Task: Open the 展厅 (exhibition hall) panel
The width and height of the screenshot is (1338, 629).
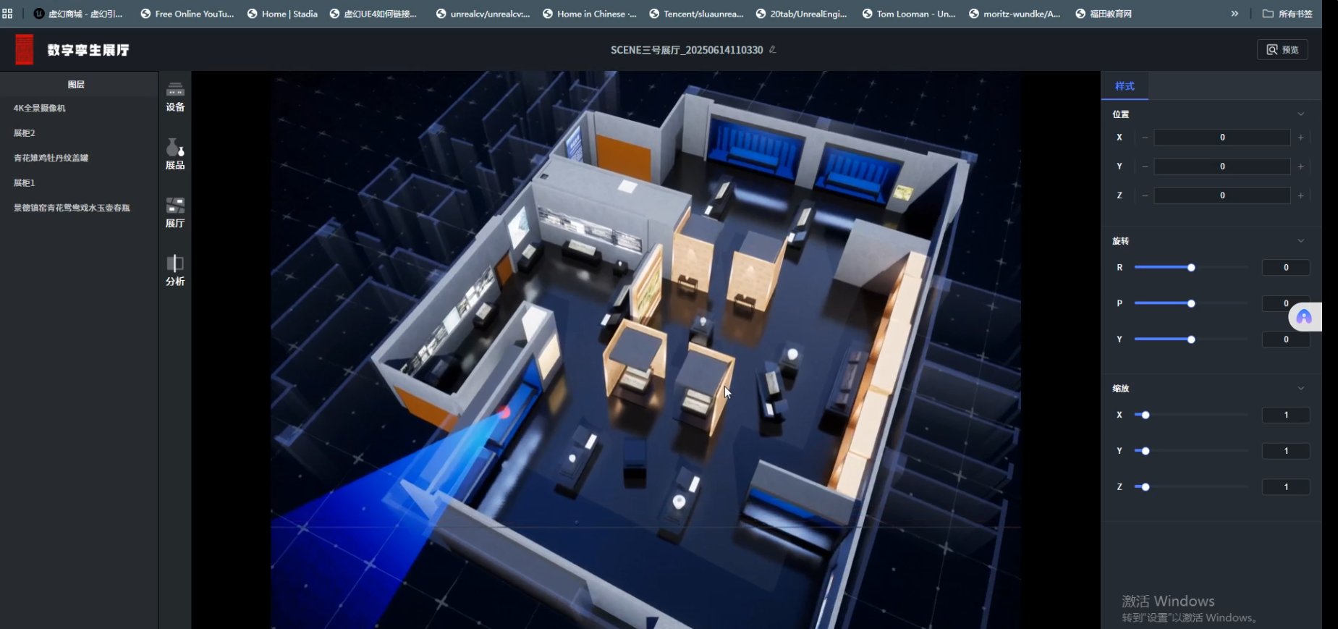Action: [x=175, y=213]
